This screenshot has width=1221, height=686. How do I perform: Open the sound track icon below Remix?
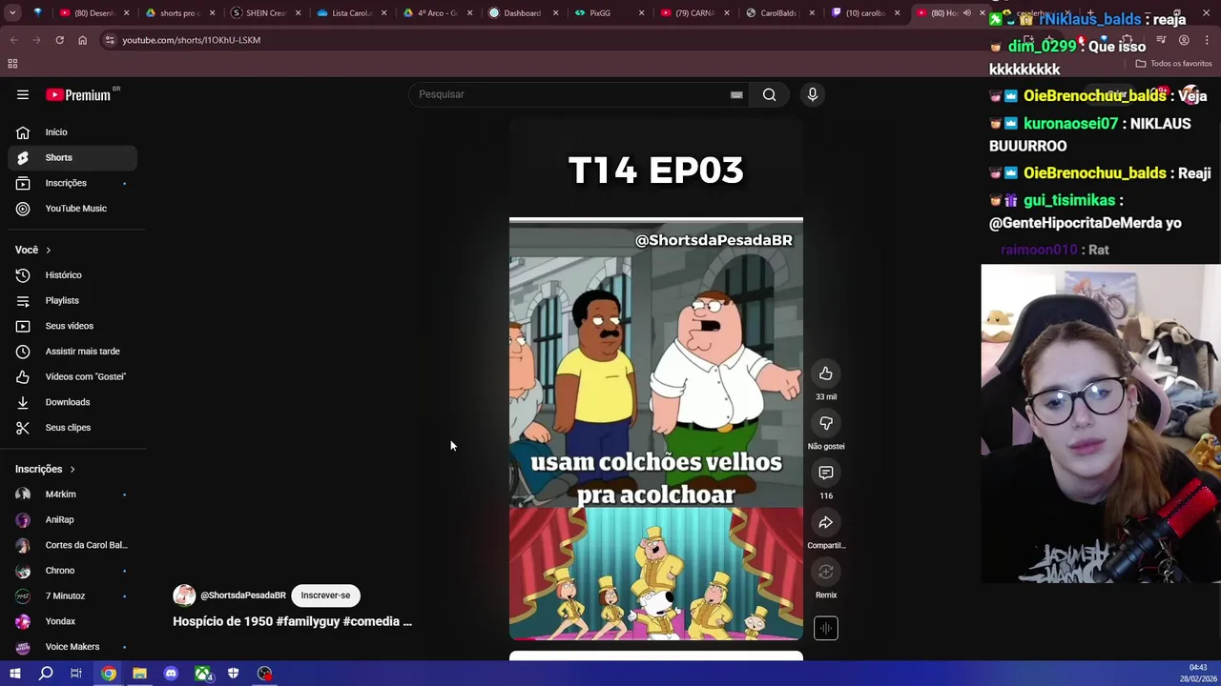click(x=826, y=628)
